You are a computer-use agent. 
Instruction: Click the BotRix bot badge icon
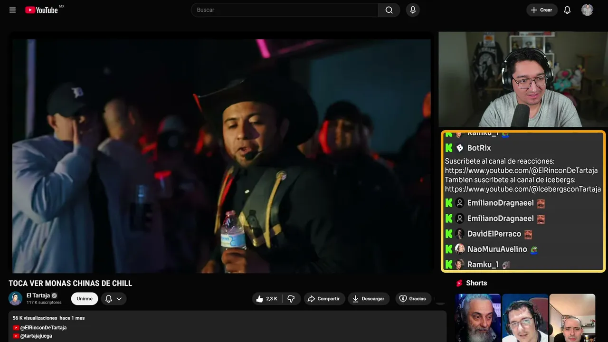coord(460,148)
